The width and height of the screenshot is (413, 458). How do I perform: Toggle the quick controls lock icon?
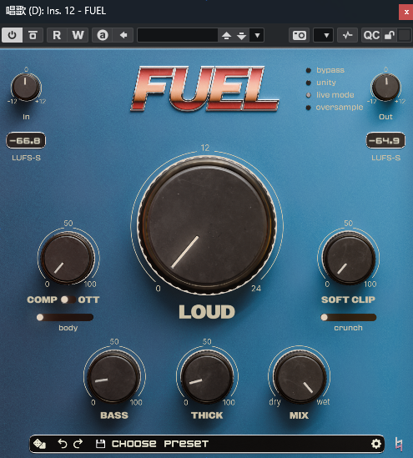pyautogui.click(x=390, y=35)
